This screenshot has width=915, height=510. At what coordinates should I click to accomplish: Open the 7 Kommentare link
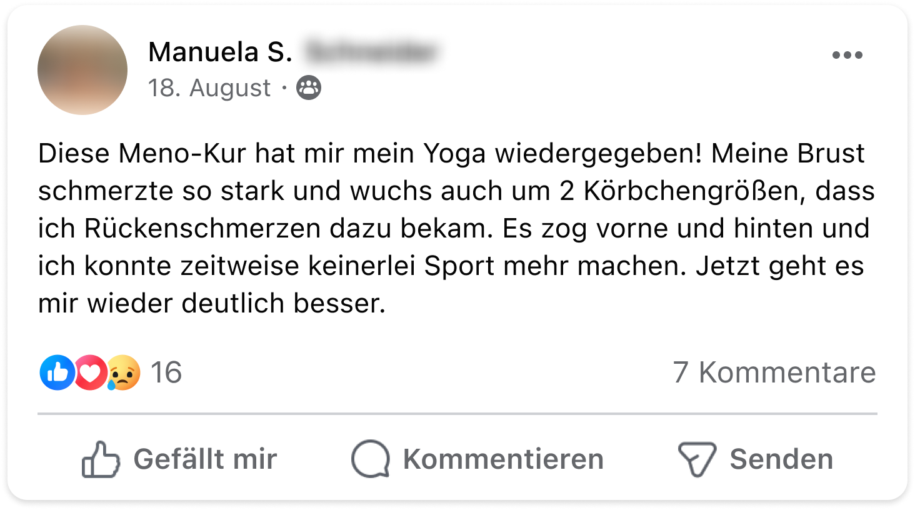[x=774, y=372]
